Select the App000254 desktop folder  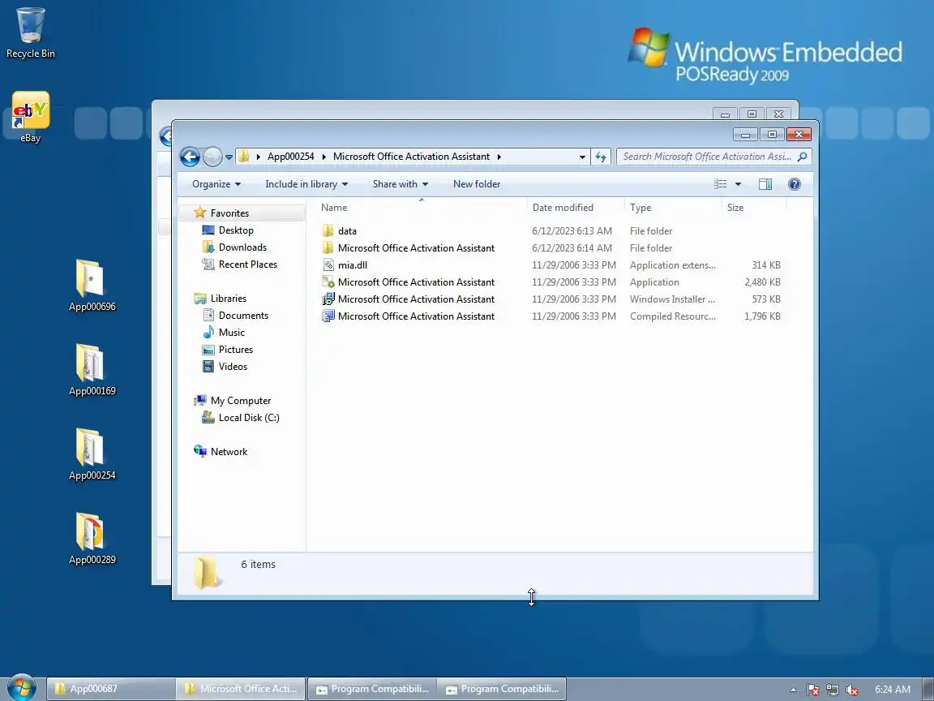(x=92, y=454)
